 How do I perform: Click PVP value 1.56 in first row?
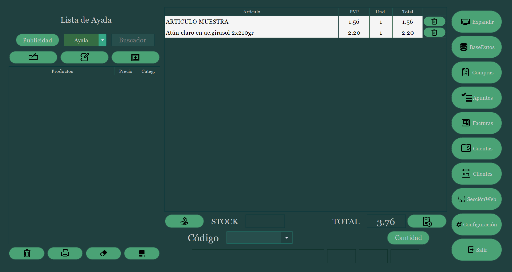pyautogui.click(x=354, y=22)
